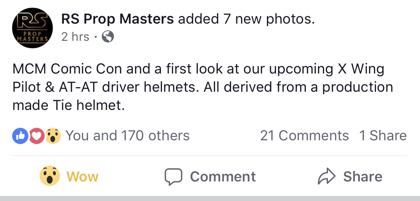Select the post text about MCM Comic Con
Screen dimensions: 420x201
203,87
